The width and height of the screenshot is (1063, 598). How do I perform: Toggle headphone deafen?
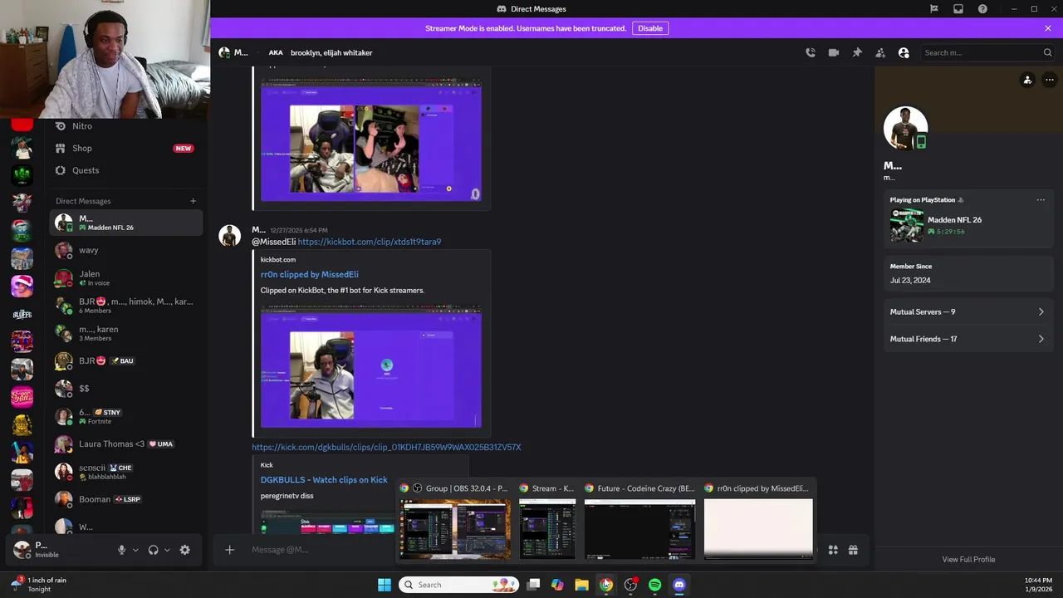[153, 550]
